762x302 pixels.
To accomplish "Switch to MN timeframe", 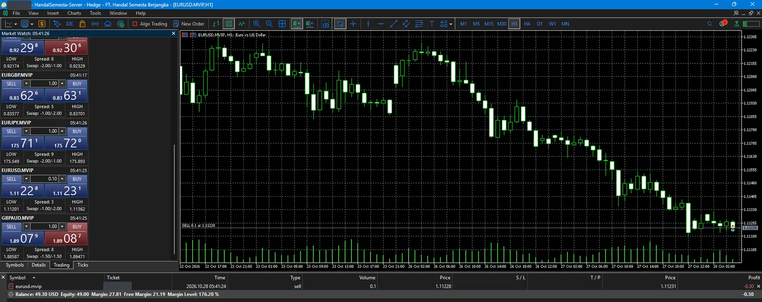I will coord(565,24).
